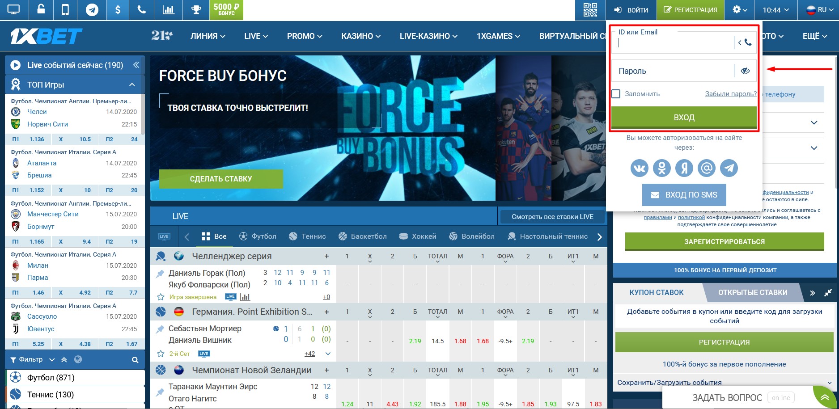Viewport: 839px width, 409px height.
Task: Click the 5000 ₽ bonus button
Action: 226,10
